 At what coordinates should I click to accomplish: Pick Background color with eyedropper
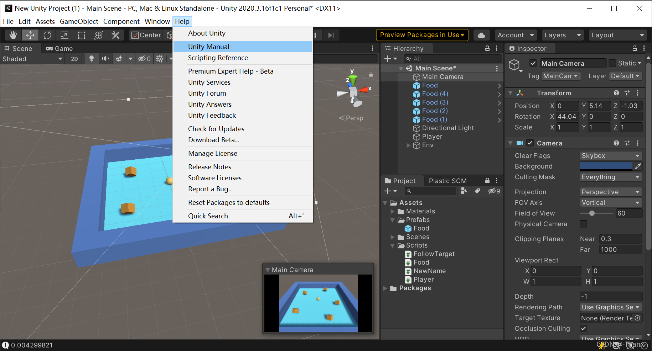click(638, 166)
